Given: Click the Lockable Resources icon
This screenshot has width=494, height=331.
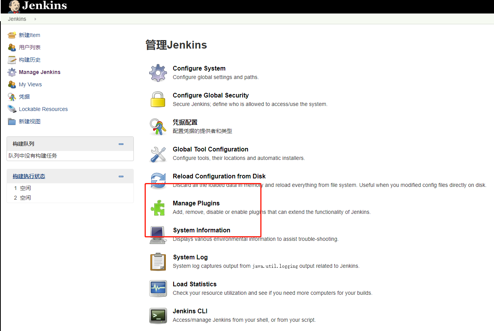Looking at the screenshot, I should [x=12, y=109].
